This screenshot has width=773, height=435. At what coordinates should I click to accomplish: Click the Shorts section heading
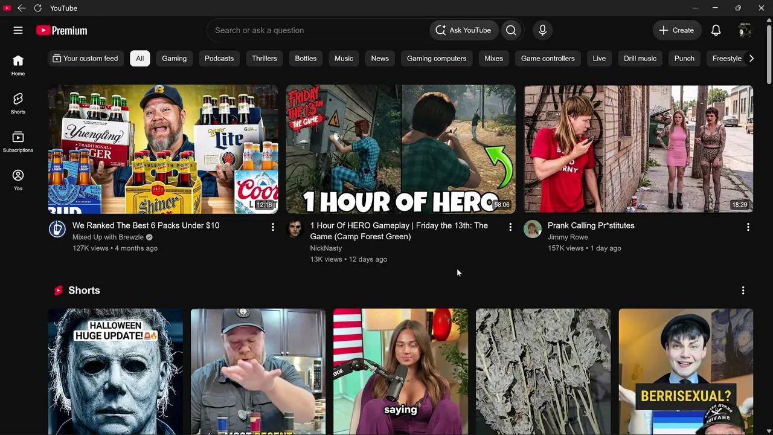(x=84, y=291)
